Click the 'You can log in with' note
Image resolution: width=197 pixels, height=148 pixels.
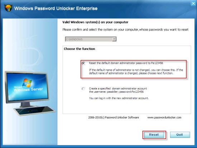tap(119, 98)
